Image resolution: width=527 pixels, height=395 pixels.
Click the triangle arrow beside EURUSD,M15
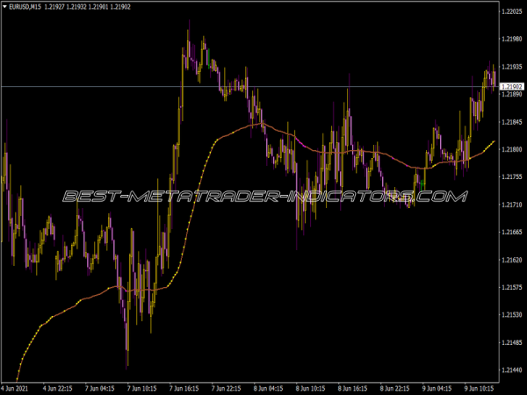point(4,7)
